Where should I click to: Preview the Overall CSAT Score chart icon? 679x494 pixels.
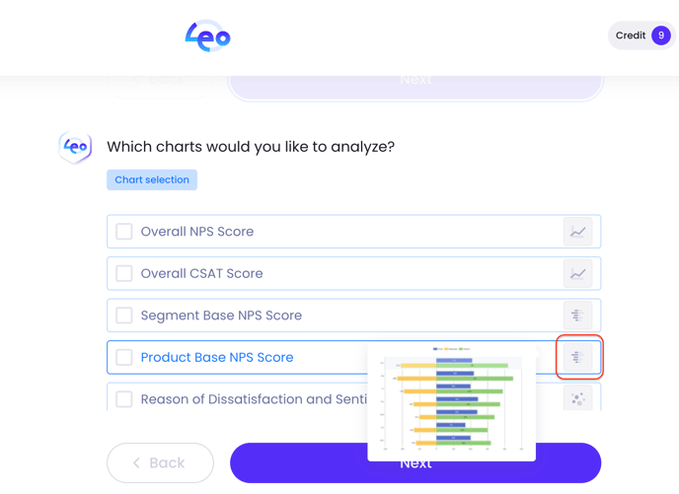tap(577, 274)
